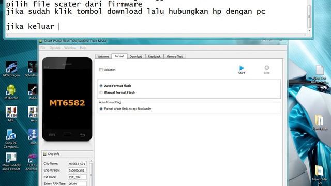The height and width of the screenshot is (186, 331).
Task: Click the MT6582 phone preview image
Action: pyautogui.click(x=67, y=99)
